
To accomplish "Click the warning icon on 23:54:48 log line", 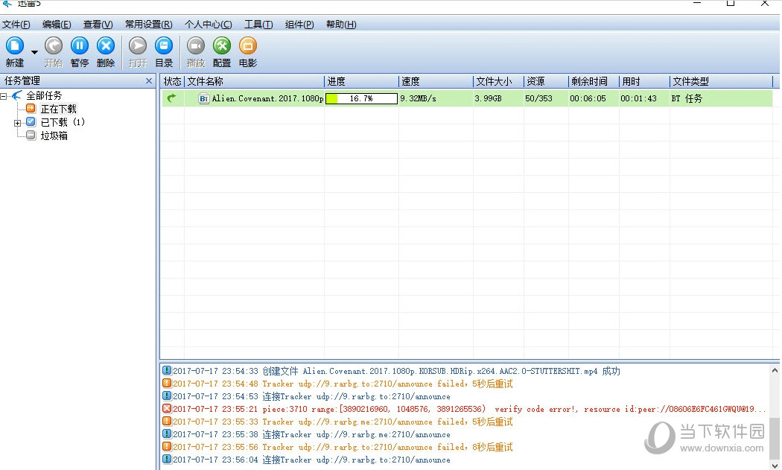I will (x=167, y=383).
